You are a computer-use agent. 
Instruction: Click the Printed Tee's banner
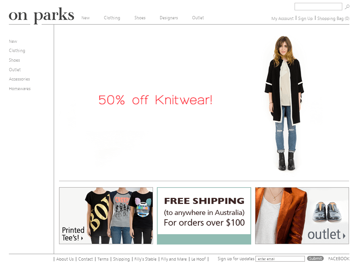pos(106,216)
